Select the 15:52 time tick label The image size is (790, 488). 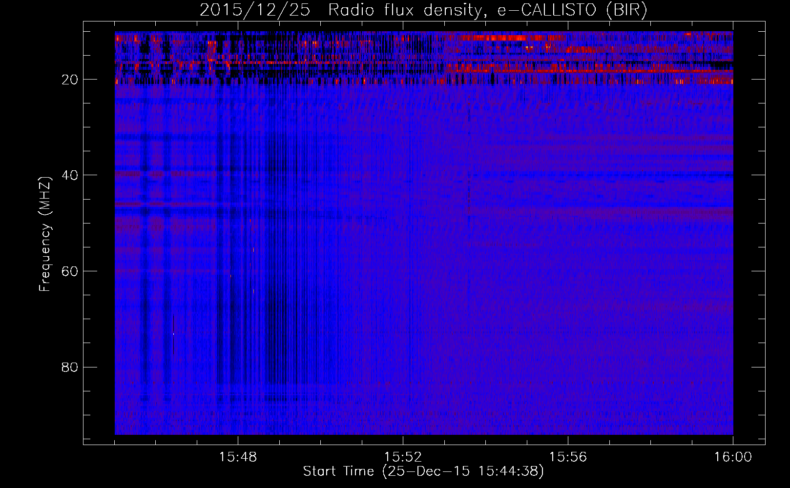(403, 457)
